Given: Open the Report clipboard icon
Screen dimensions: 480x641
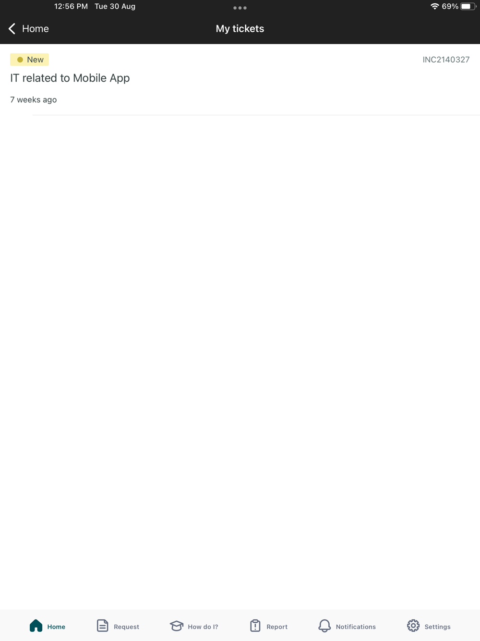Looking at the screenshot, I should [255, 626].
